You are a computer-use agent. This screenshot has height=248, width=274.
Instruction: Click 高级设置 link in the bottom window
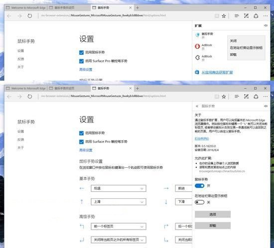pyautogui.click(x=86, y=150)
